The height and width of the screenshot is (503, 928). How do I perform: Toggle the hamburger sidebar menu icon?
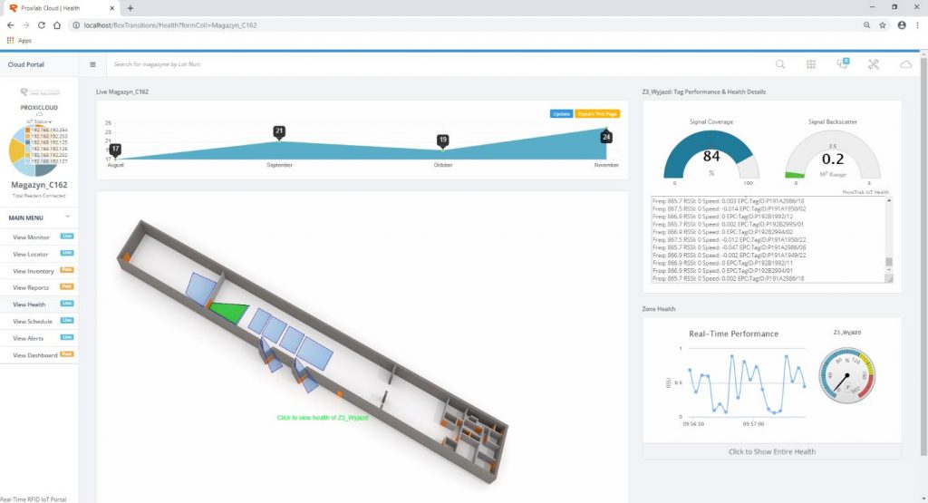click(92, 64)
